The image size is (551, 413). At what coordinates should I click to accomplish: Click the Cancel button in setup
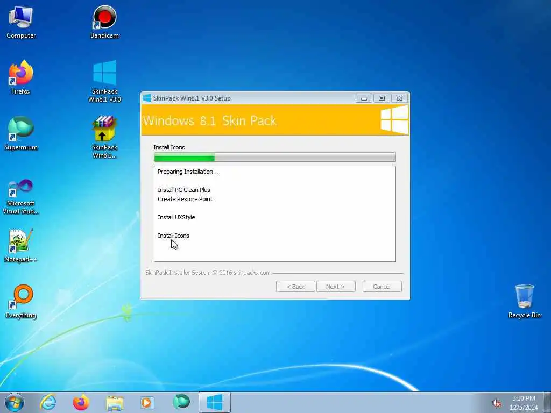click(x=382, y=287)
